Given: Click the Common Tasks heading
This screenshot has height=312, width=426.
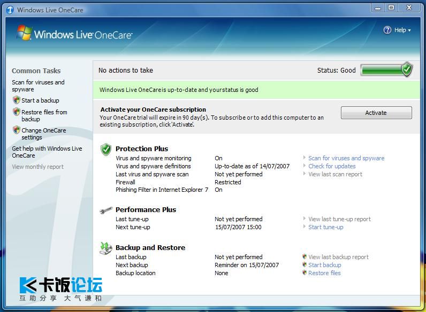Looking at the screenshot, I should click(x=36, y=71).
